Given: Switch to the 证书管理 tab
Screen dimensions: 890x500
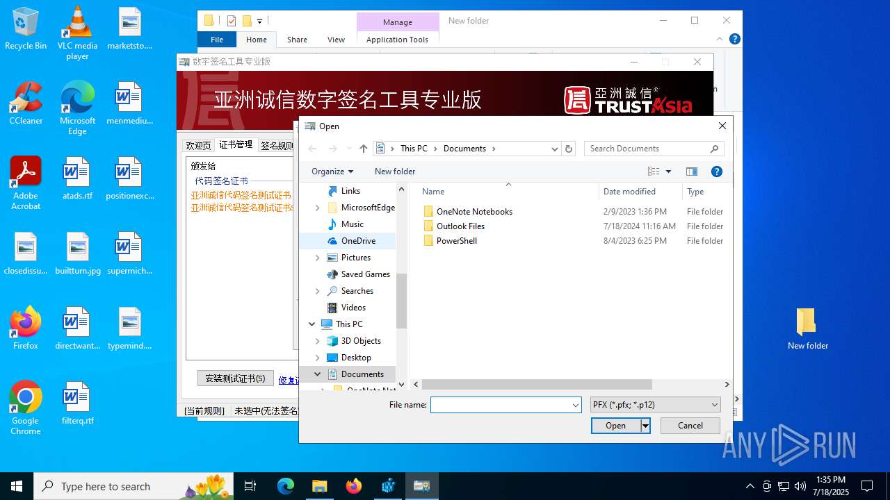Looking at the screenshot, I should point(236,144).
